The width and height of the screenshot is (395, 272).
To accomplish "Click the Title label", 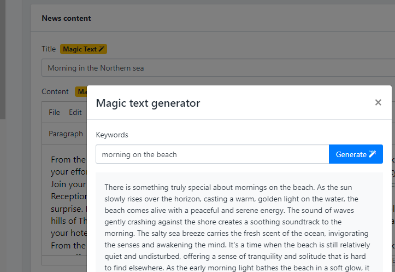I will click(x=49, y=49).
